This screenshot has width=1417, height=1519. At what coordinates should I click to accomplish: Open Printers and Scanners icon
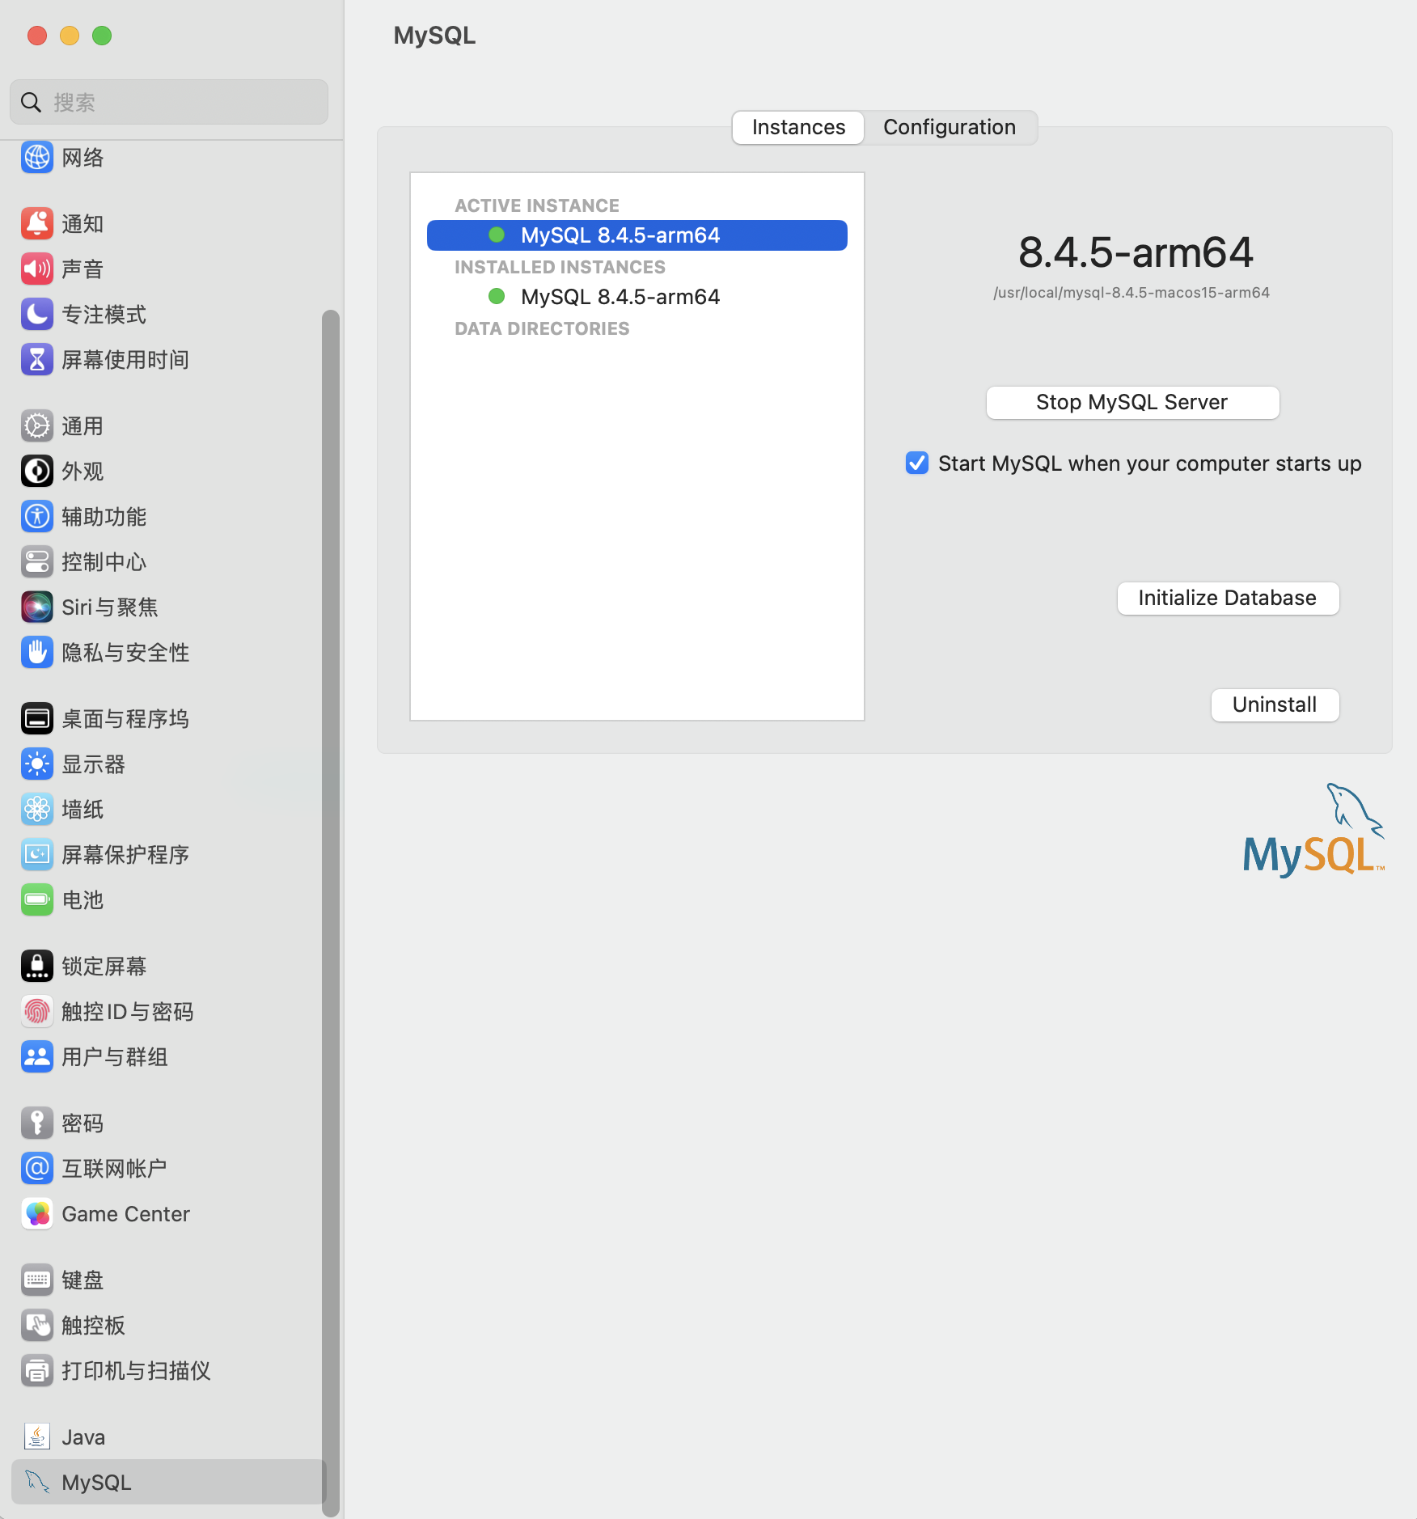pos(37,1370)
